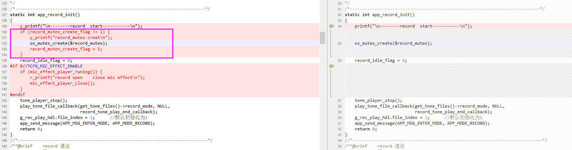Image resolution: width=572 pixels, height=150 pixels.
Task: Click record_tone_play_end_callback on line 89
Action: [453, 112]
